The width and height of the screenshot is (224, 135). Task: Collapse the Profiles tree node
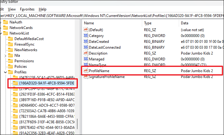click(6, 72)
